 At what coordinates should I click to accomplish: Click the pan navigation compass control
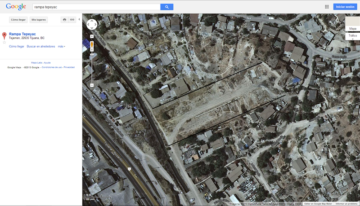[x=92, y=24]
